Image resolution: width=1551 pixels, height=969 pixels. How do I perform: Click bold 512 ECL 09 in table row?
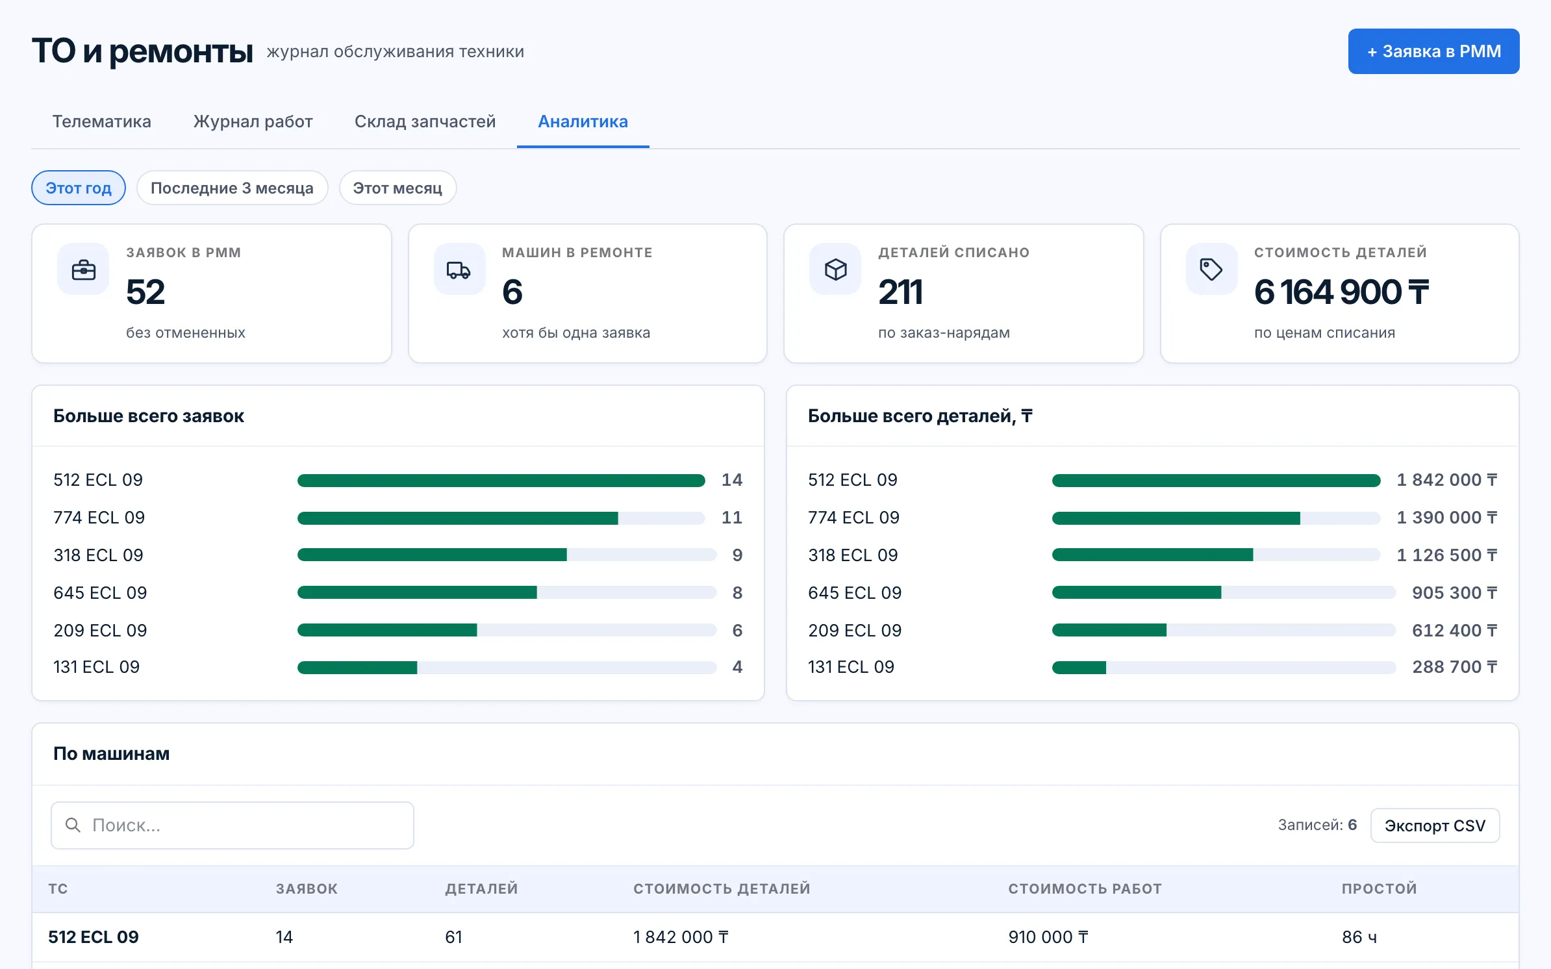tap(94, 937)
